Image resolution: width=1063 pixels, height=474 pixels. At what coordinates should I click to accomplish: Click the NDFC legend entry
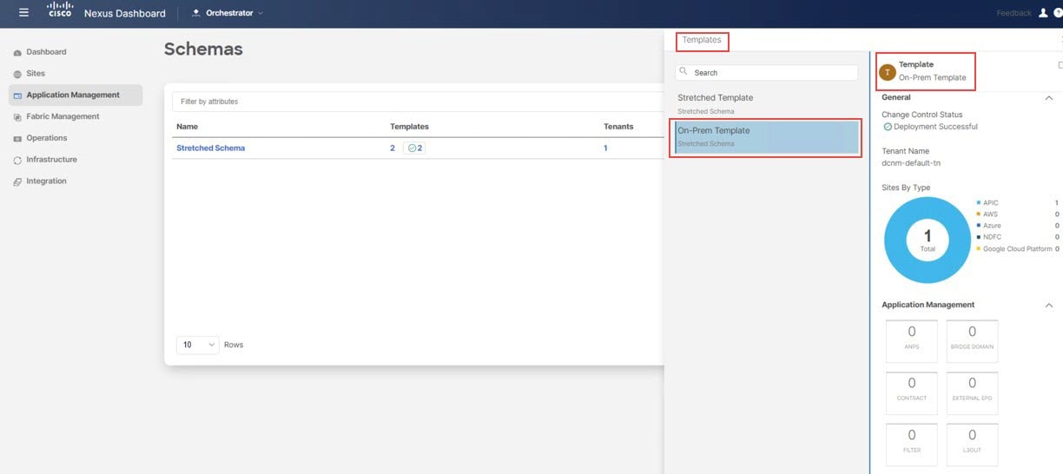pos(993,237)
